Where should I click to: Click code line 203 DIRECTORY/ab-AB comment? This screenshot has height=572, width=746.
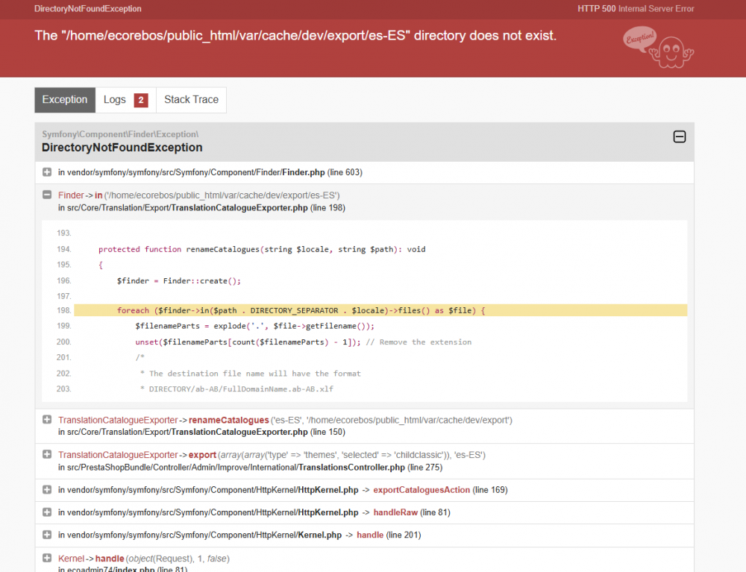pyautogui.click(x=236, y=389)
